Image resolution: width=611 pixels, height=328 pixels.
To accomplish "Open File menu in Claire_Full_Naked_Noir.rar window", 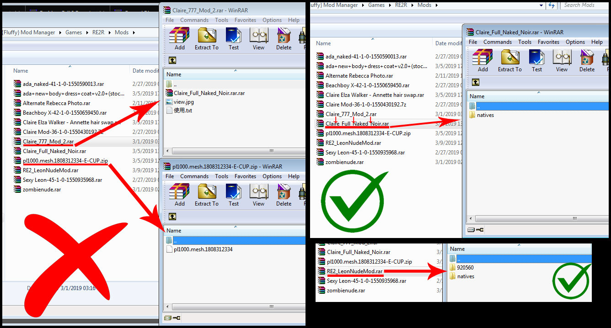I will [x=473, y=42].
